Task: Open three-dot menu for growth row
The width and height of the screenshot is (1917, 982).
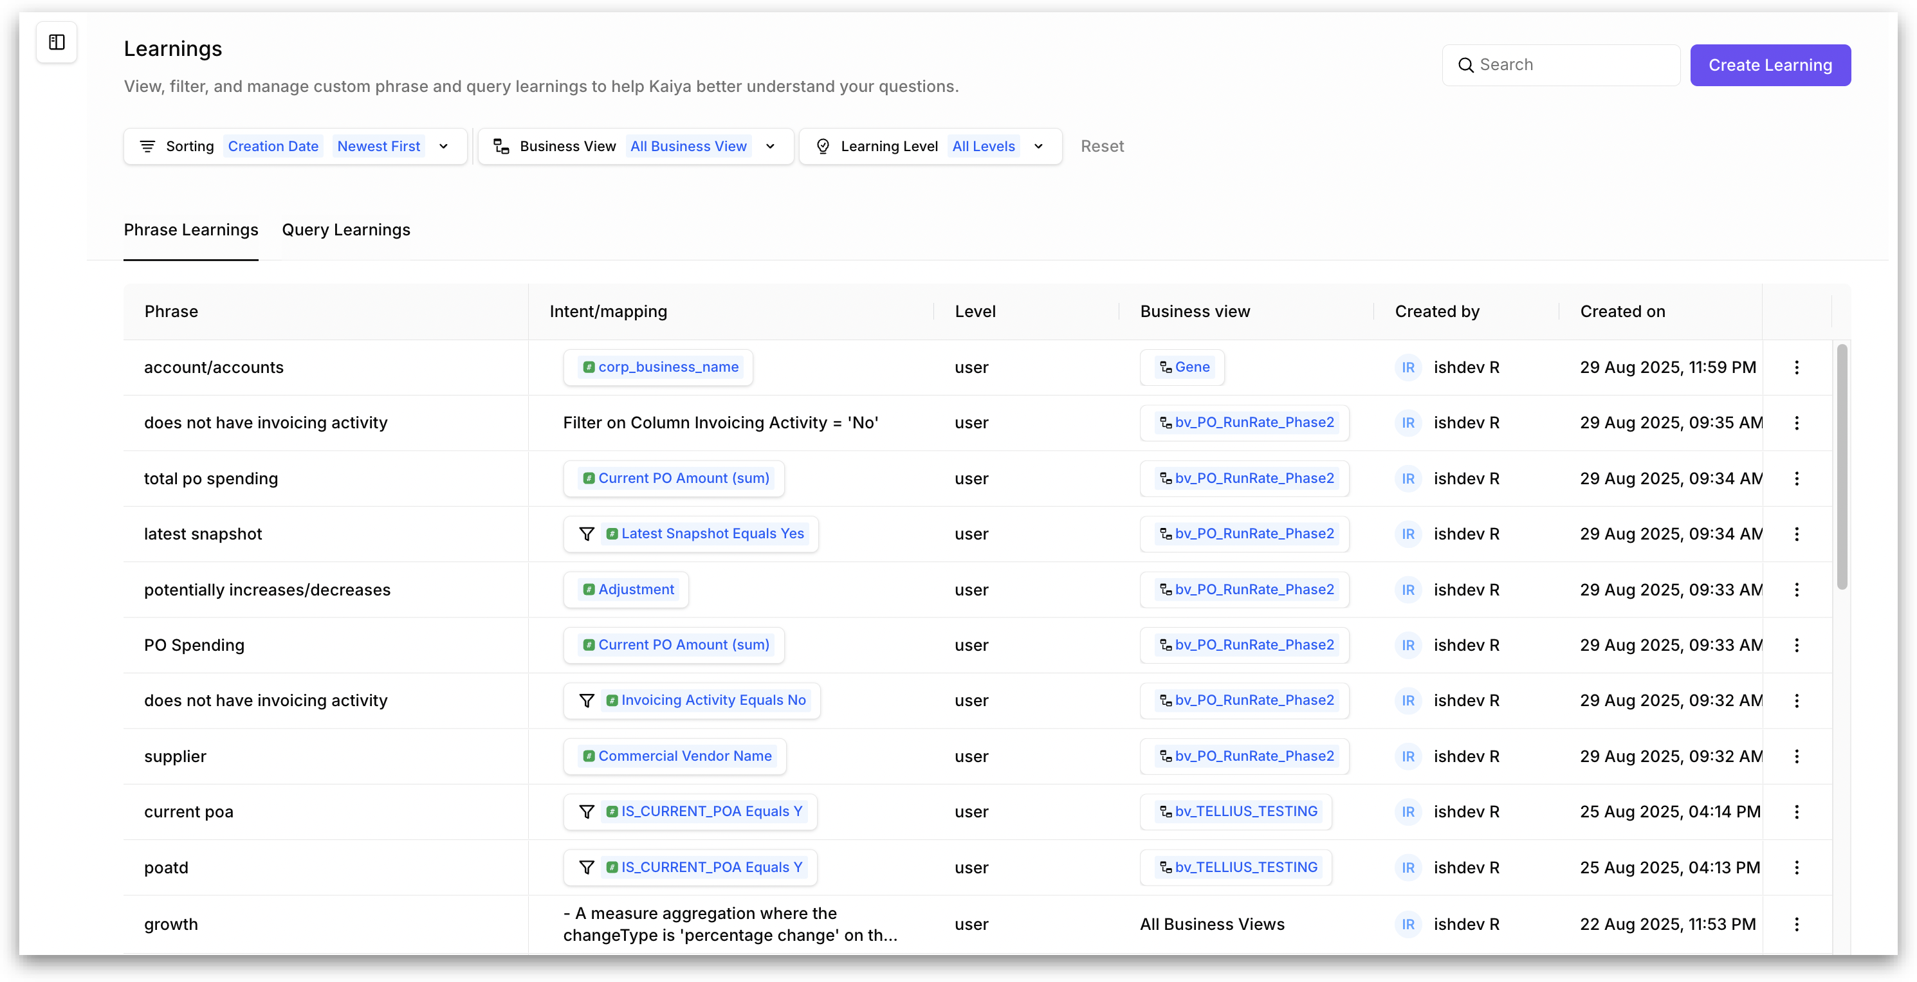Action: pos(1797,924)
